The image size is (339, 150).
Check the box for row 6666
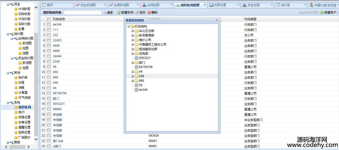(49, 51)
